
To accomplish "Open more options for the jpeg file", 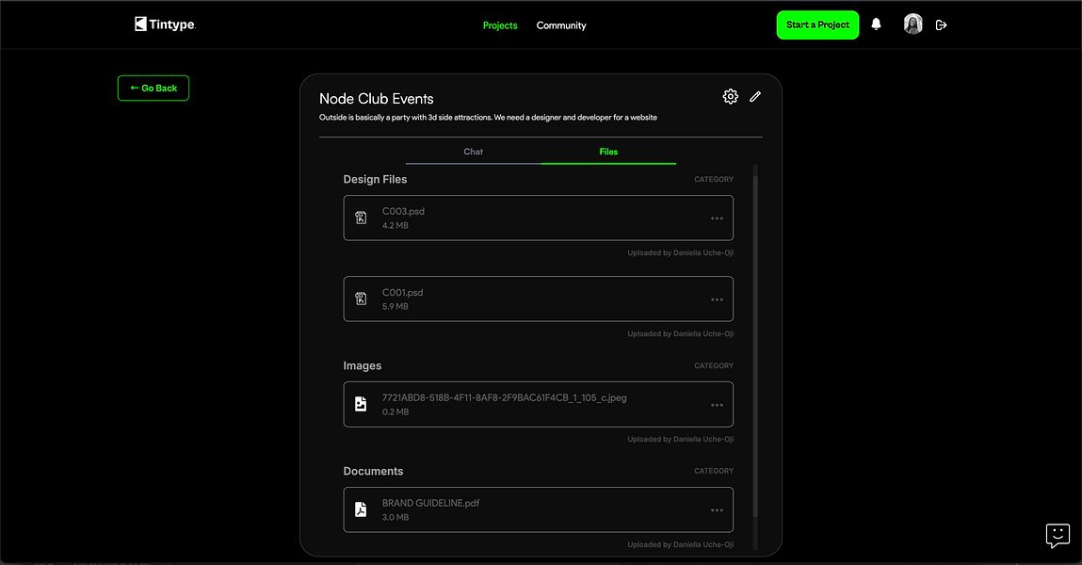I will point(717,405).
